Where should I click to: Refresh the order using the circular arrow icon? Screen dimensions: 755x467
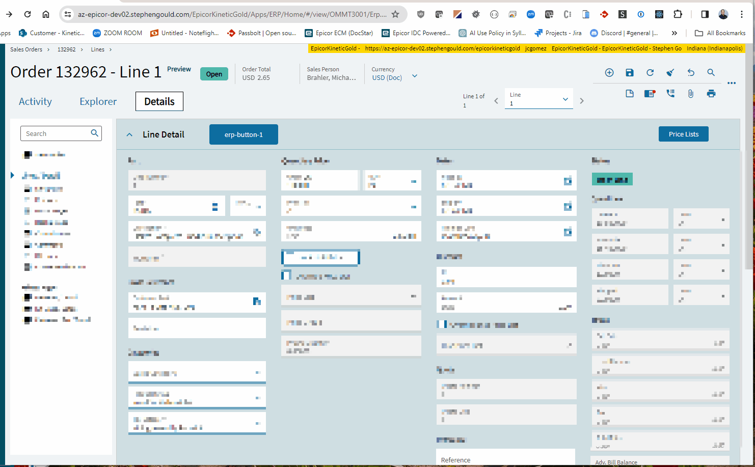click(x=650, y=73)
